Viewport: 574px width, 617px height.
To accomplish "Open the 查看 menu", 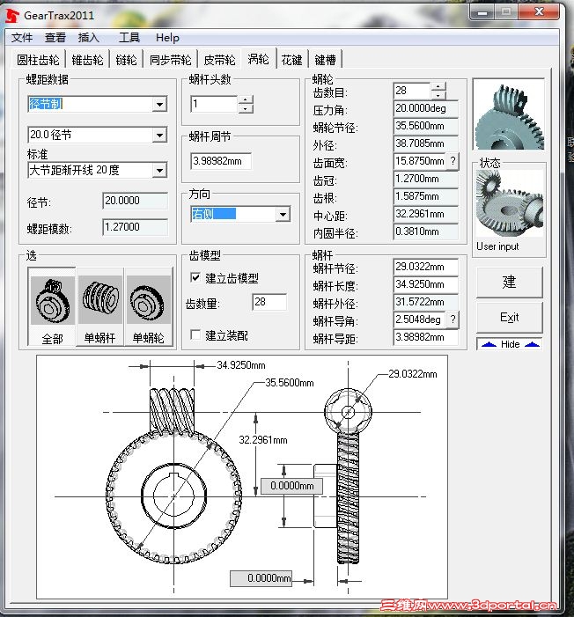I will tap(55, 38).
